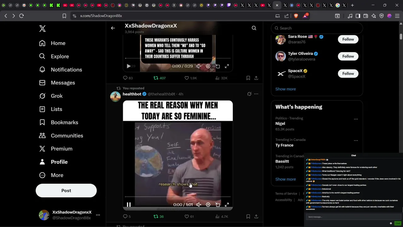Bookmark the post with 32K views

(248, 78)
